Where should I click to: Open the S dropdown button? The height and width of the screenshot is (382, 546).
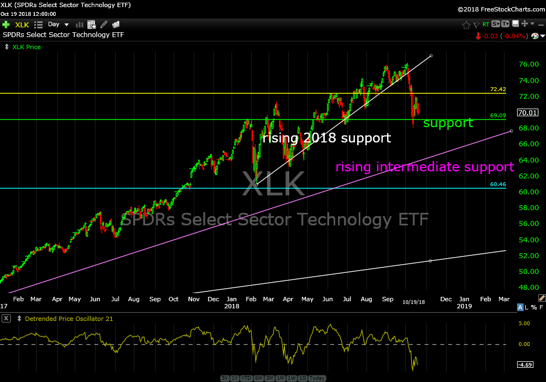tap(495, 24)
